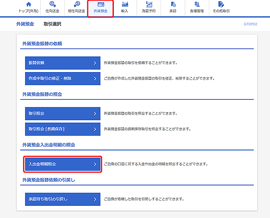The height and width of the screenshot is (218, 270).
Task: Click the description next to 取引照会
Action: [x=140, y=114]
